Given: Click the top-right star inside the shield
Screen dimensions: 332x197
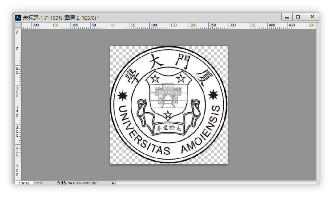Looking at the screenshot, I should [181, 78].
